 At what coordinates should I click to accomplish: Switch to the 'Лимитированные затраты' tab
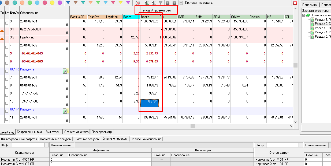click(x=19, y=139)
